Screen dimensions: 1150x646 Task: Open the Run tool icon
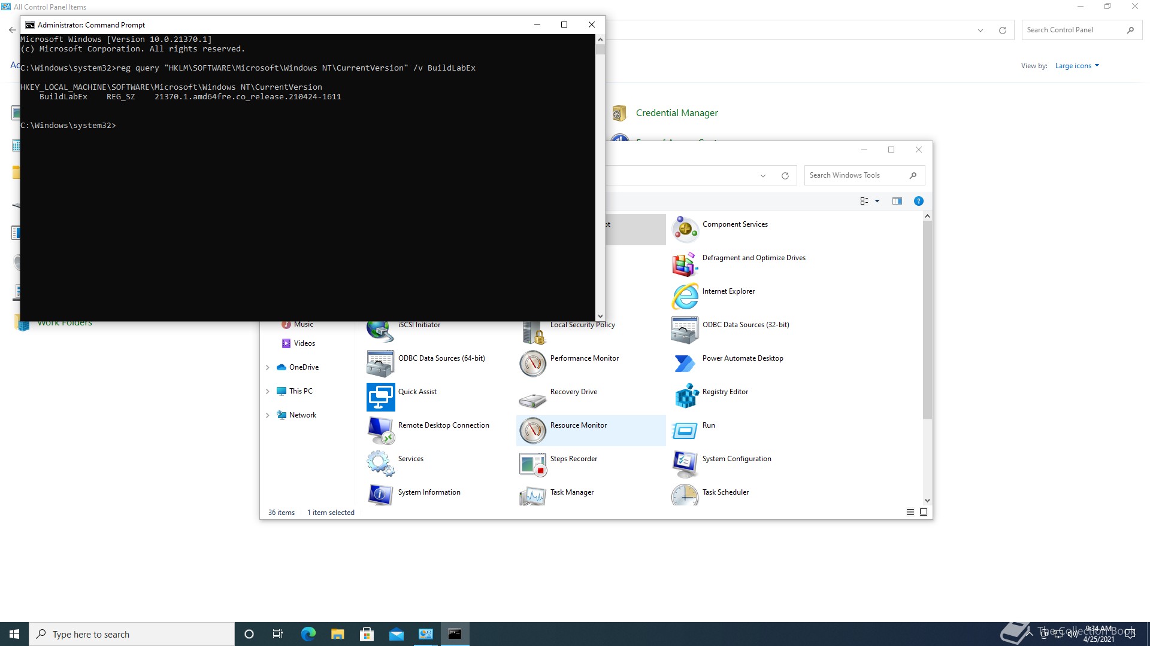click(685, 430)
